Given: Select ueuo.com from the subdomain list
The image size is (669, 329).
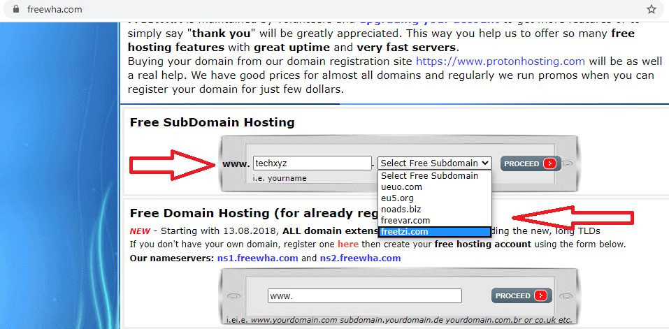Looking at the screenshot, I should point(434,187).
